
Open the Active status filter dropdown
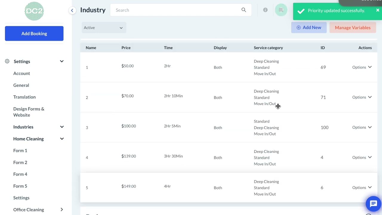(x=104, y=27)
